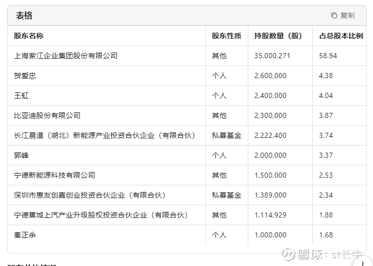The image size is (373, 266).
Task: Click 比亚迪股份有限公司 shareholder cell
Action: (x=47, y=115)
